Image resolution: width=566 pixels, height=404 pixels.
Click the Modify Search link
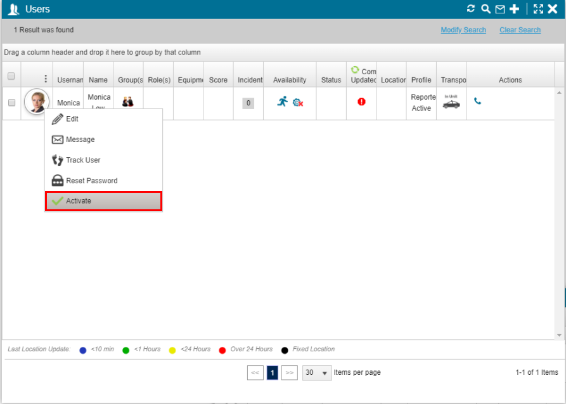tap(463, 30)
